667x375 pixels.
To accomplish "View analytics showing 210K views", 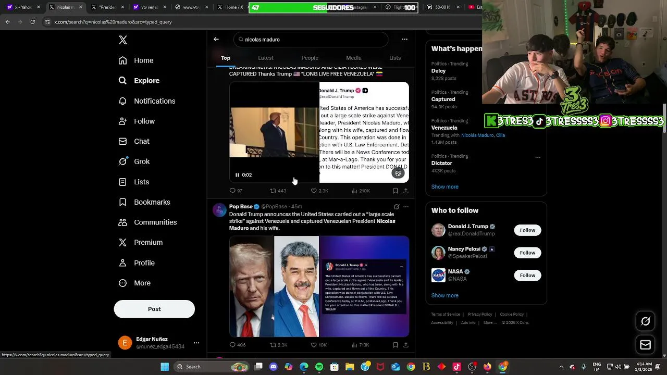I will coord(361,191).
